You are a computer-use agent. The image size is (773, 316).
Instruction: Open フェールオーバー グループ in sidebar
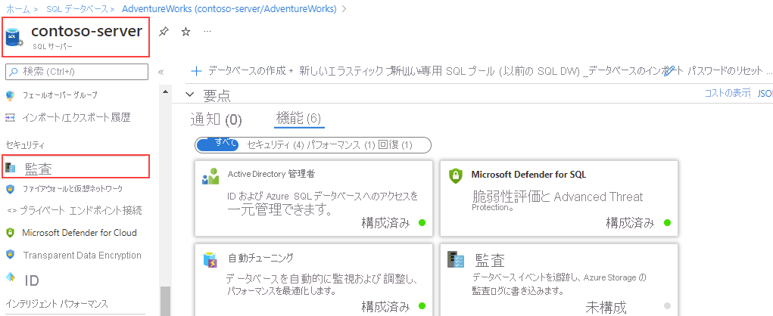click(x=60, y=95)
